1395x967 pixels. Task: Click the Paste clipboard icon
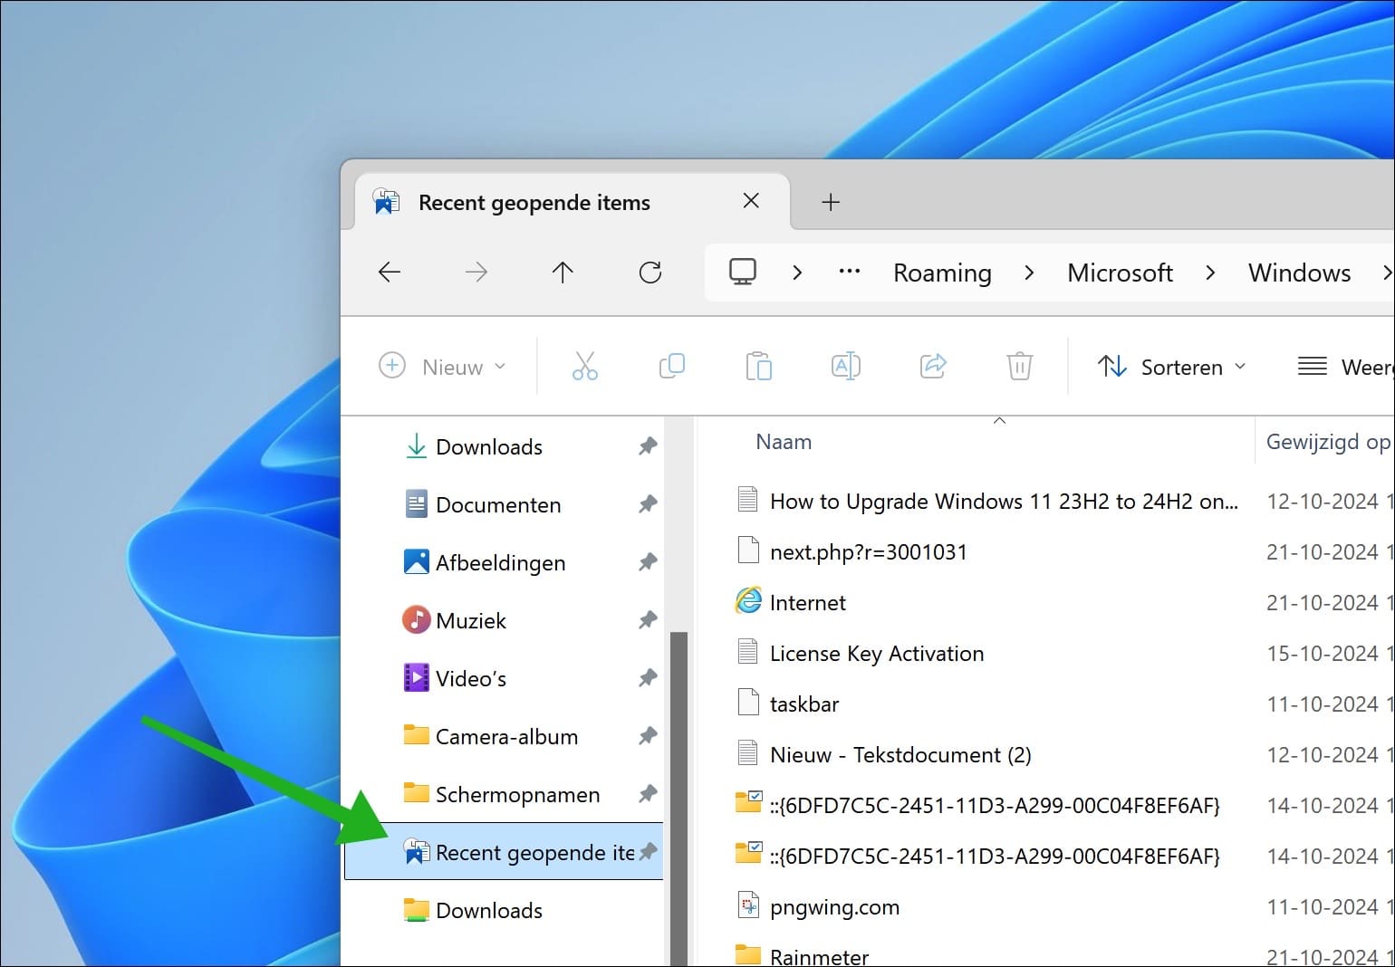(x=759, y=367)
